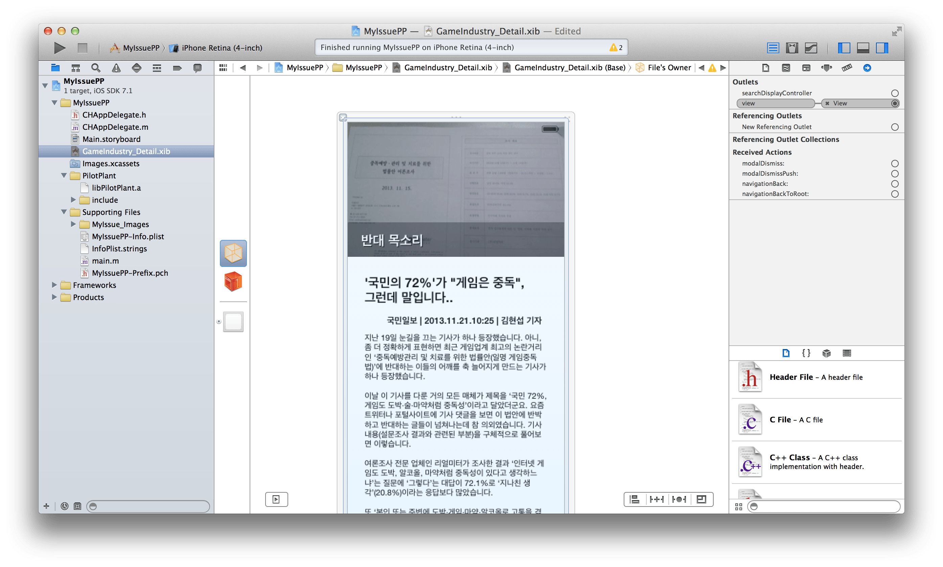Expand the MyIssue_Images folder

73,224
